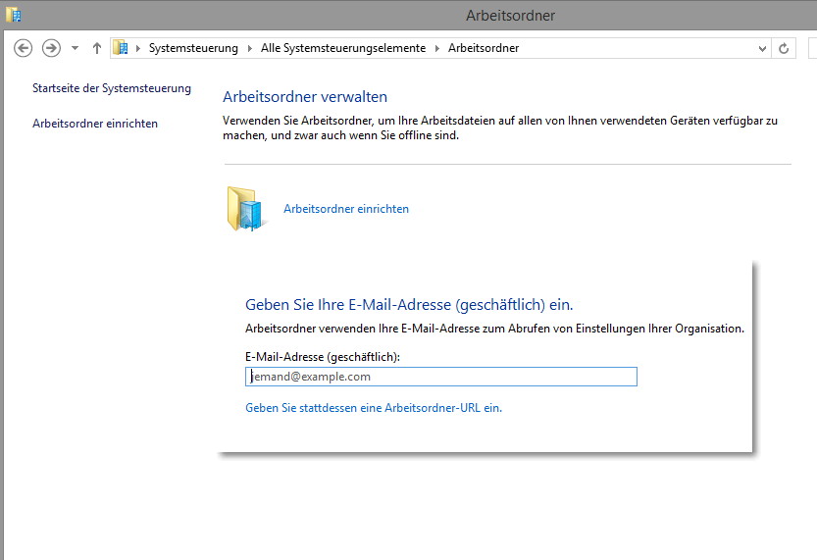Screen dimensions: 817x560
Task: Go back with the left arrow button
Action: (23, 48)
